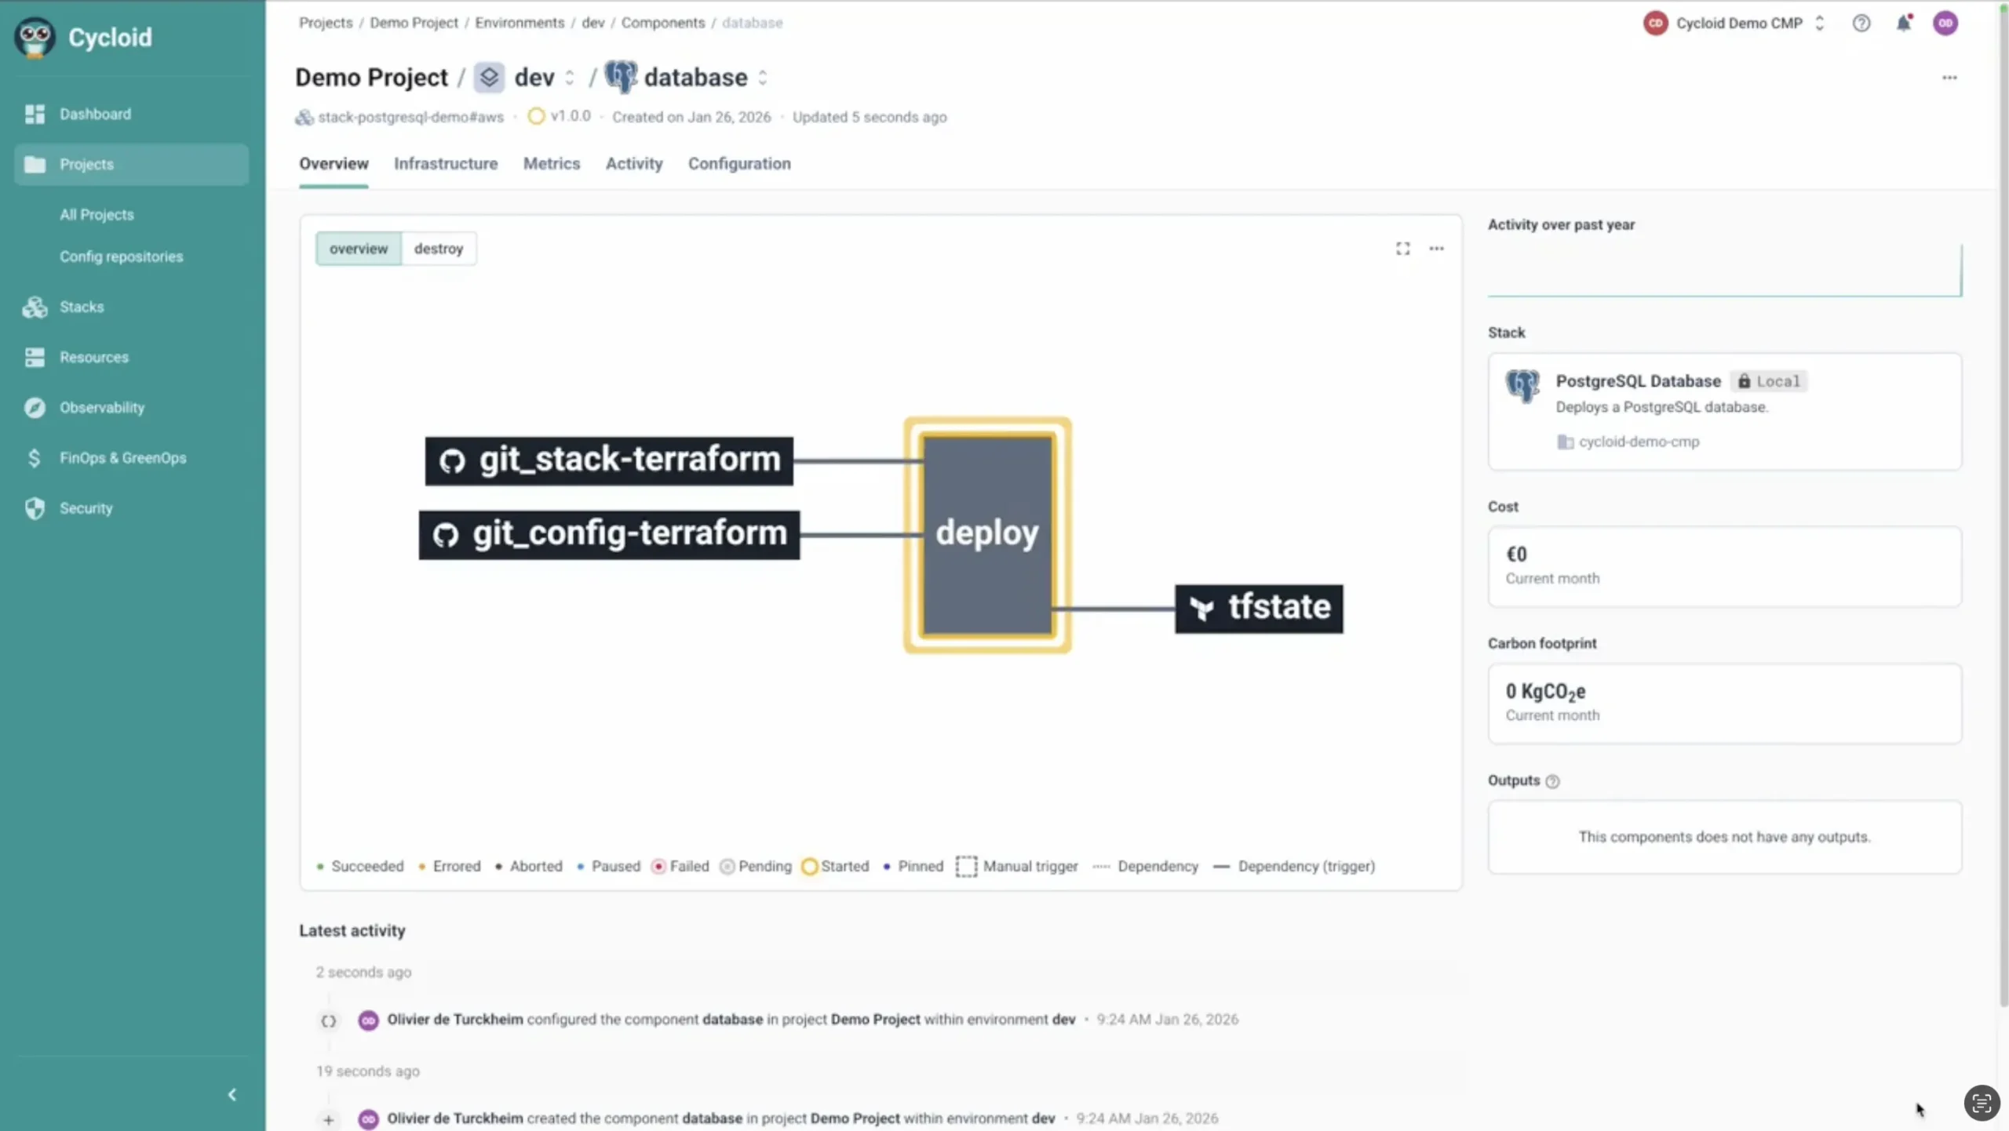Open All Projects in sidebar

(x=97, y=214)
